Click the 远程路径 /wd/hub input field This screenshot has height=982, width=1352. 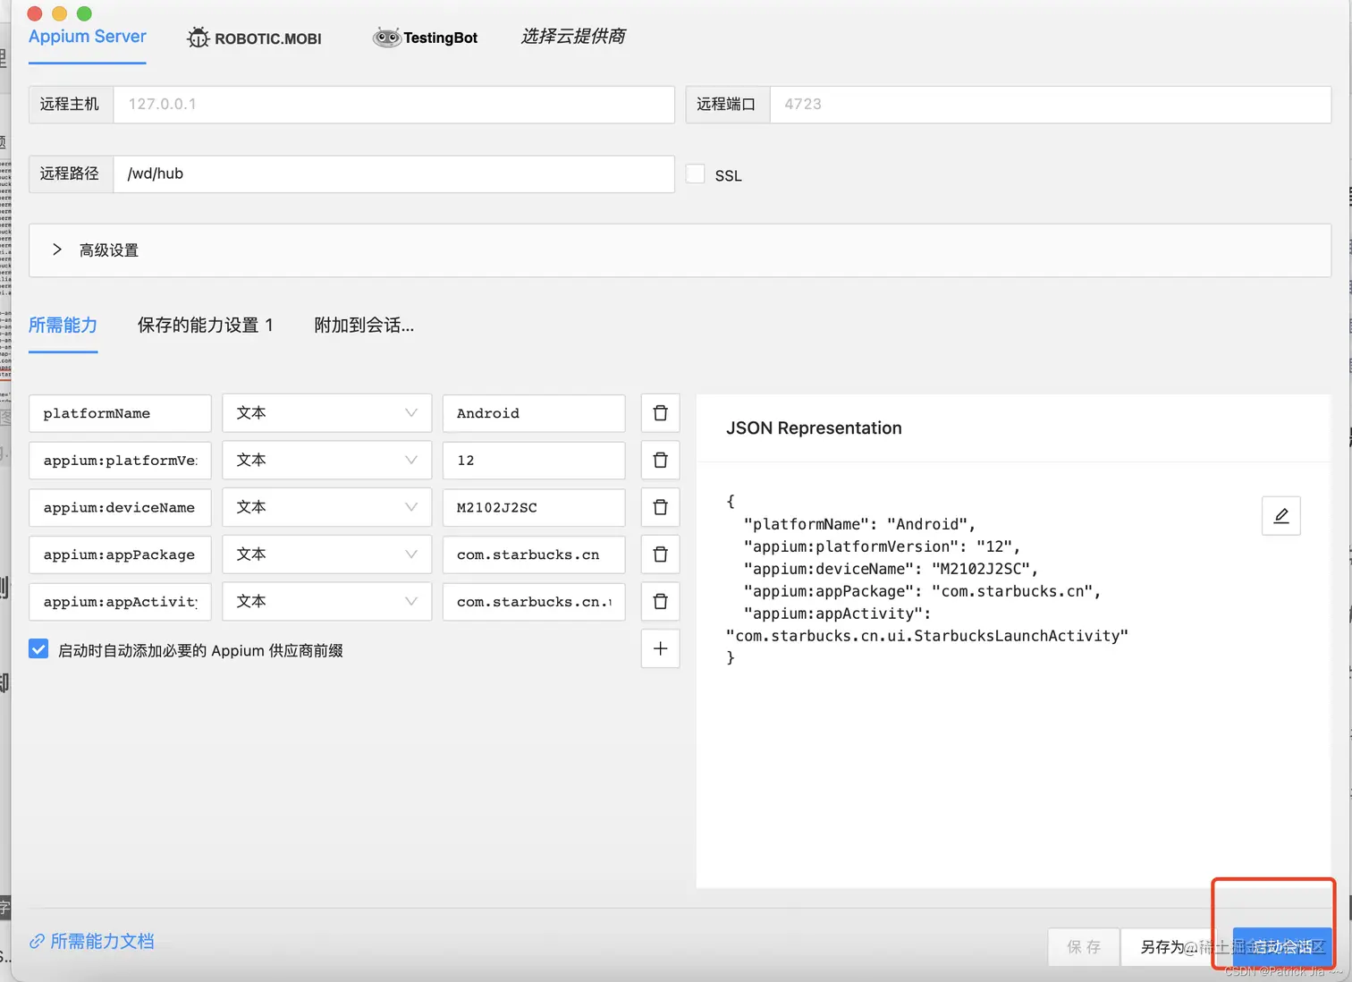coord(393,174)
